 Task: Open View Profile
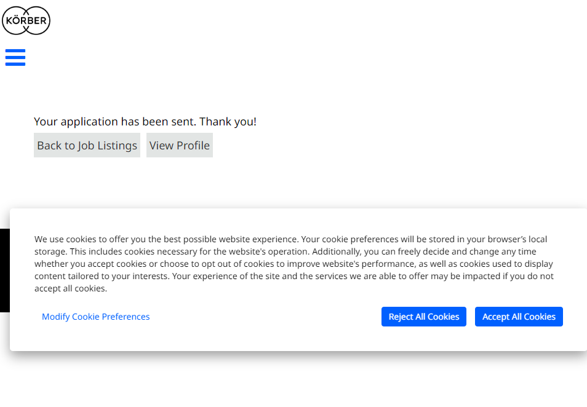coord(179,145)
